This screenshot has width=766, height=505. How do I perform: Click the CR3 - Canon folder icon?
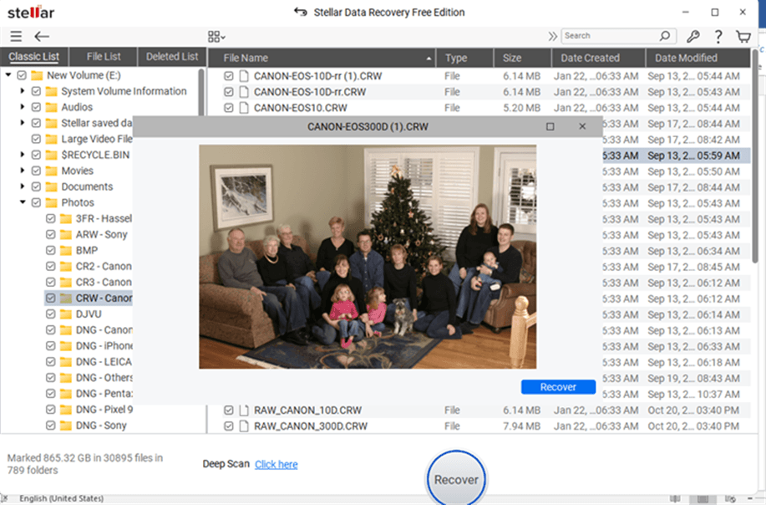[66, 282]
